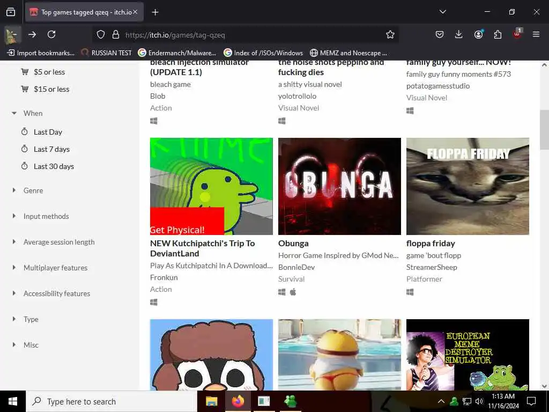Image resolution: width=549 pixels, height=412 pixels.
Task: Open the list all tabs dropdown
Action: [x=442, y=12]
